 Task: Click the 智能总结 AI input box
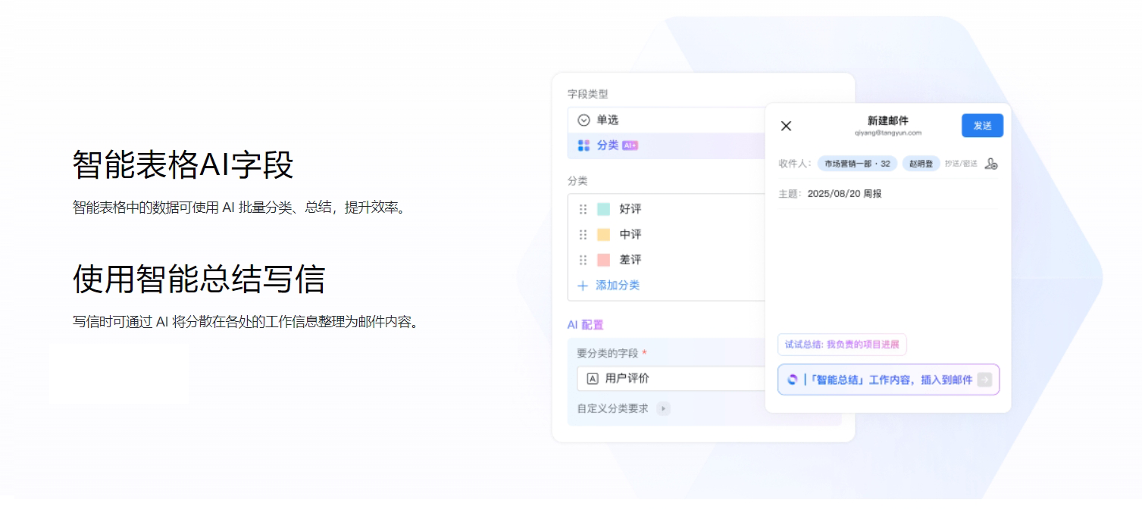point(888,379)
